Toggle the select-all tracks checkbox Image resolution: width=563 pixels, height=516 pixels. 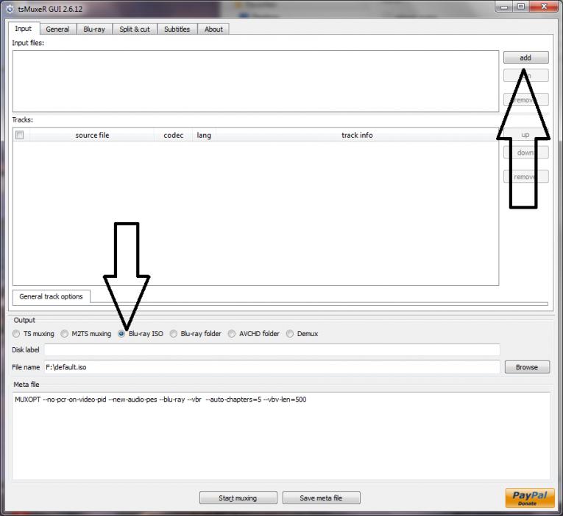[x=20, y=135]
